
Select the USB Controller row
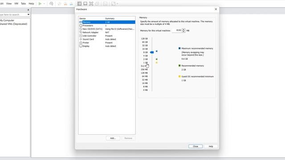click(x=107, y=36)
